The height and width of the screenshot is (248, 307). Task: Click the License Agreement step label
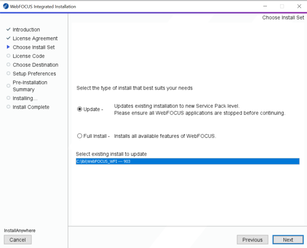pyautogui.click(x=35, y=38)
